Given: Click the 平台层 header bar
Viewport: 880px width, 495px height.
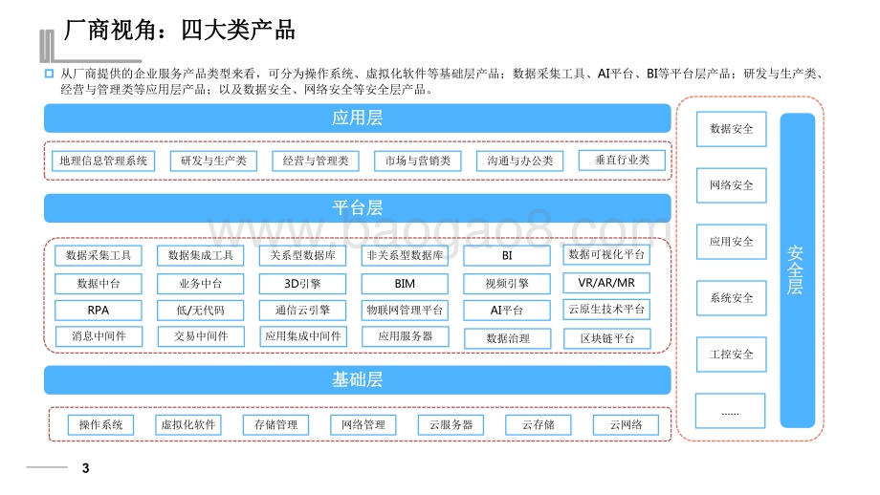Looking at the screenshot, I should click(358, 208).
